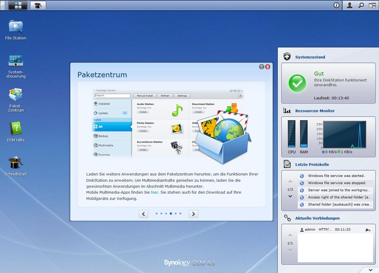Jump to first tour page dot
This screenshot has height=273, width=379.
(157, 214)
